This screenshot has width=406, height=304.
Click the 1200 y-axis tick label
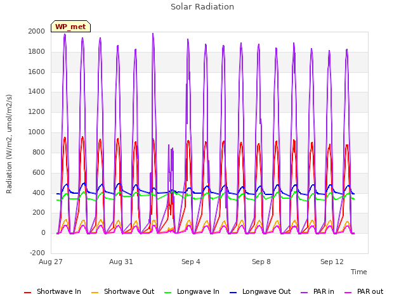point(37,111)
